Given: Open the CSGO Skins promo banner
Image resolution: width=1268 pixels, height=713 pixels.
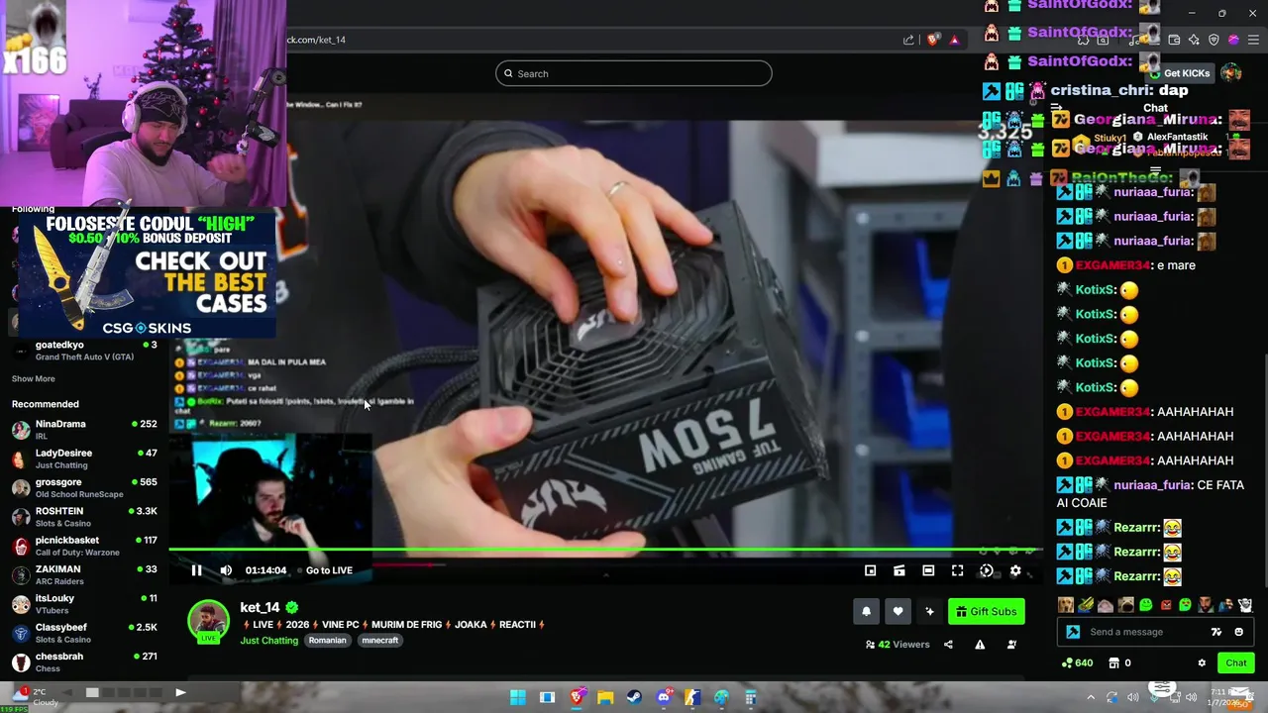Looking at the screenshot, I should [x=147, y=275].
